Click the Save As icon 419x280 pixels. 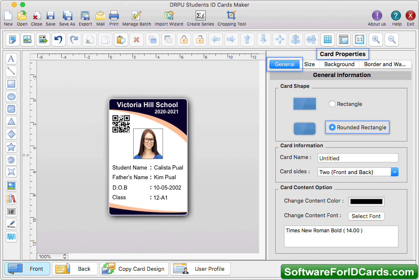[x=67, y=16]
